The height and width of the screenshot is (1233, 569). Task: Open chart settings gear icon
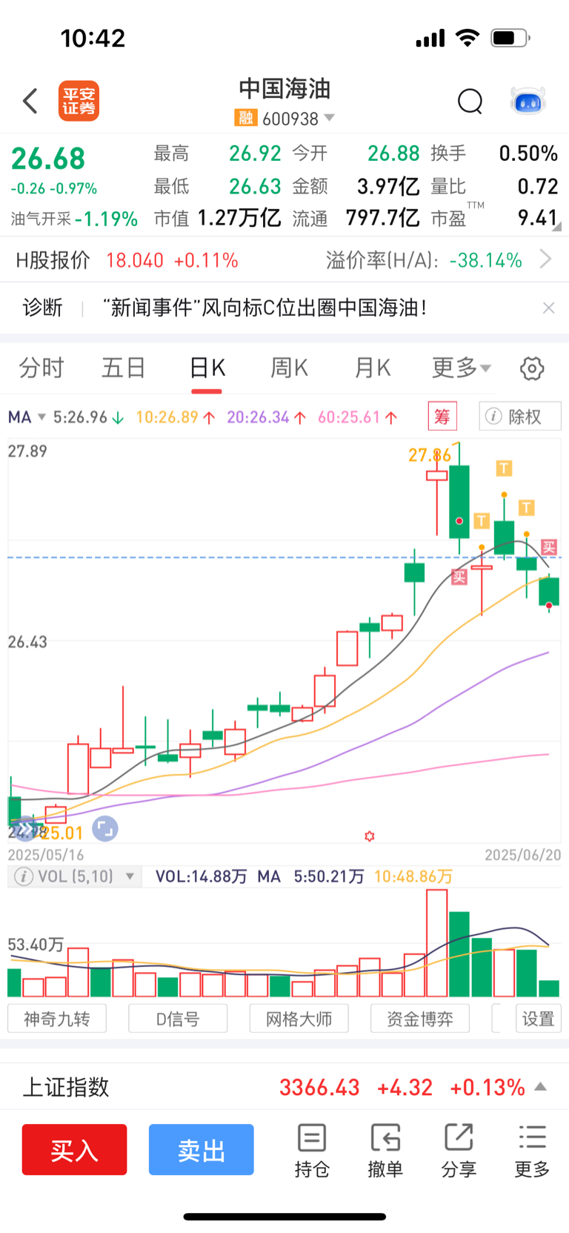point(532,368)
